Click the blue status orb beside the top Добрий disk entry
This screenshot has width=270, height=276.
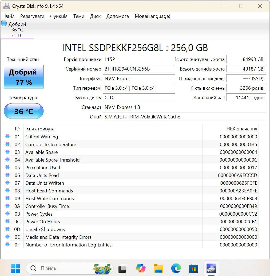pyautogui.click(x=4, y=23)
